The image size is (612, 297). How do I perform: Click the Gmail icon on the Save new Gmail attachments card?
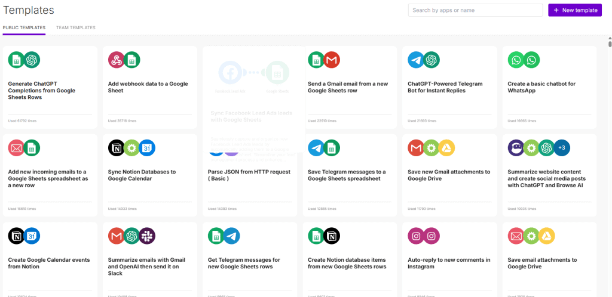pyautogui.click(x=416, y=148)
